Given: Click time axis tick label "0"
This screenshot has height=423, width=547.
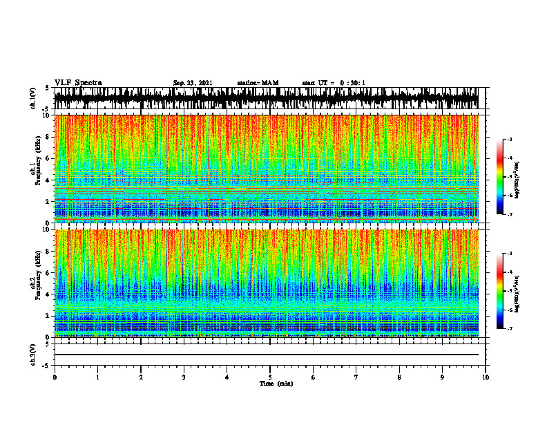Looking at the screenshot, I should tap(55, 377).
